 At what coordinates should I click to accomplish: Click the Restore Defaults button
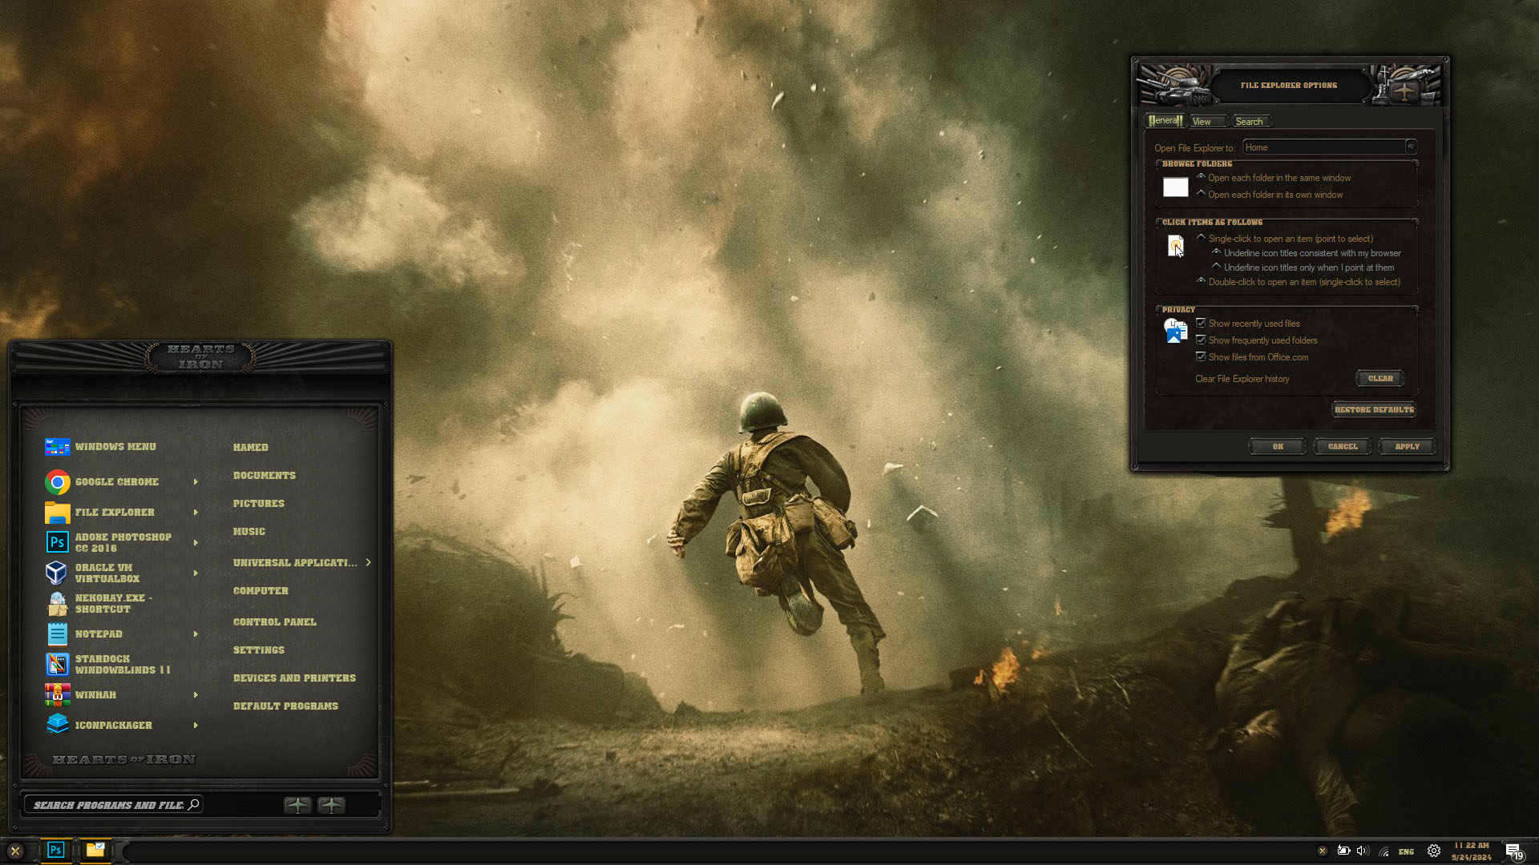[x=1374, y=409]
